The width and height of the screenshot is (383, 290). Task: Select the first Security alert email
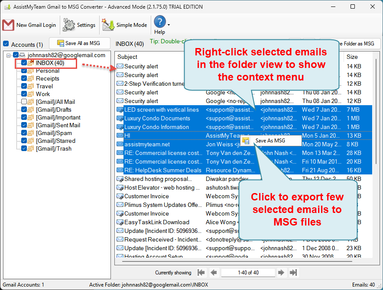pyautogui.click(x=141, y=66)
